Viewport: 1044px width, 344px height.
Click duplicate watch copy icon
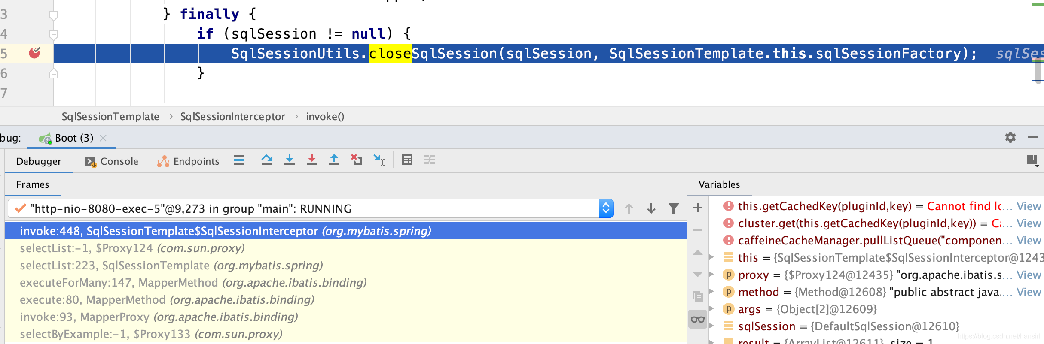[x=698, y=296]
